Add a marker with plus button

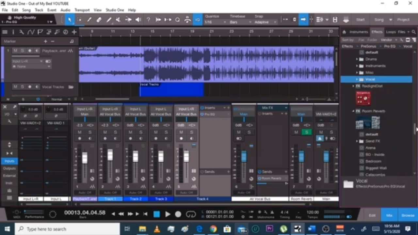coord(45,41)
